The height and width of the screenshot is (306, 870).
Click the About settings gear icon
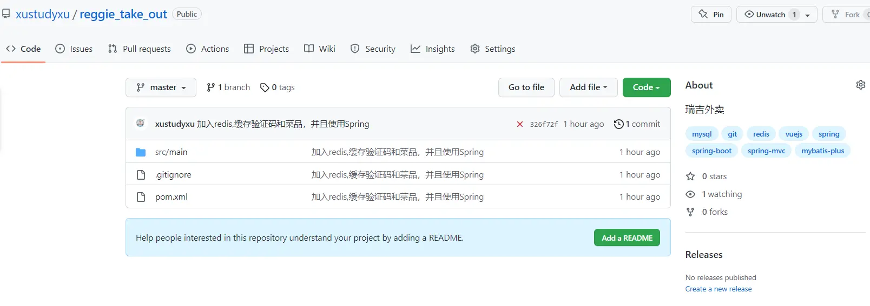coord(861,85)
